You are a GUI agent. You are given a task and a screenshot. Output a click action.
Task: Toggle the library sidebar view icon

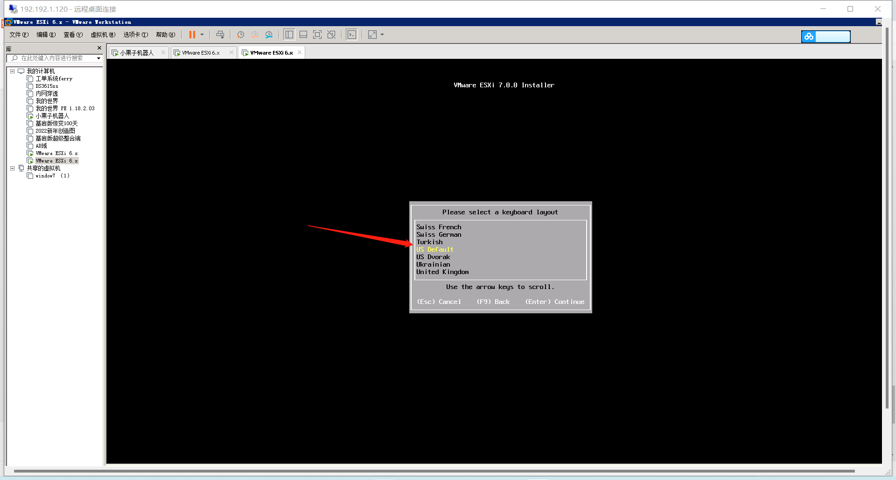[289, 35]
